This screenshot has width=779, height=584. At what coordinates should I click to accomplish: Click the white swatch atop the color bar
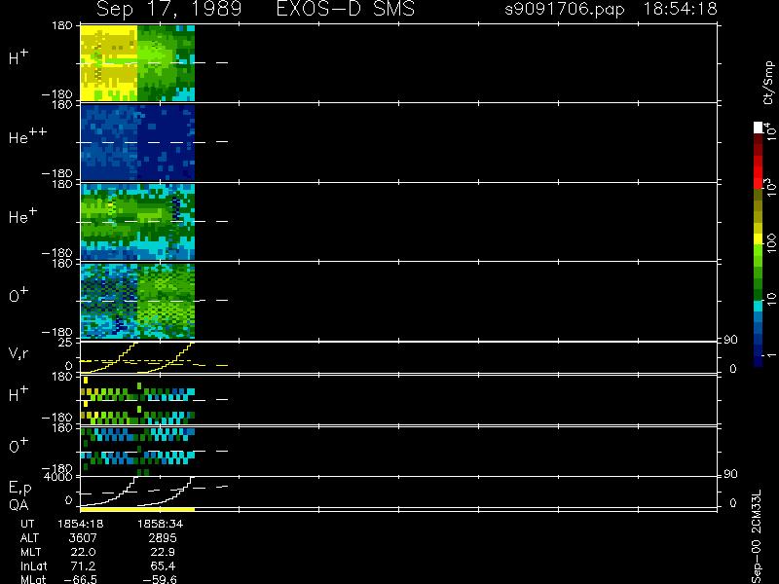click(x=758, y=128)
